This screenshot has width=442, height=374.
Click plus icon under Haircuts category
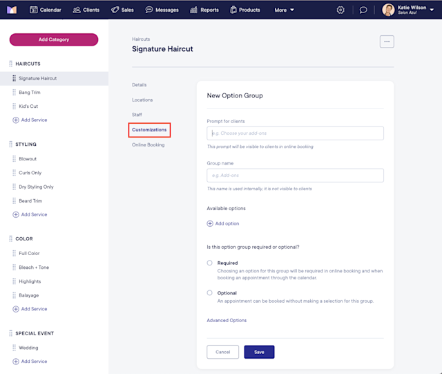tap(16, 120)
